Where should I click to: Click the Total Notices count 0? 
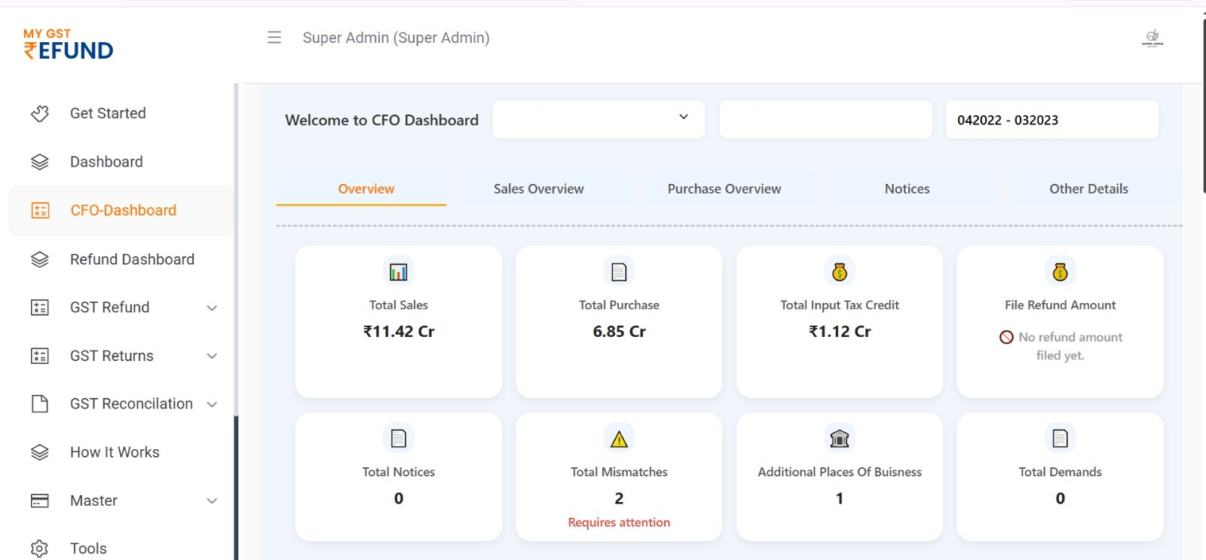pos(399,498)
